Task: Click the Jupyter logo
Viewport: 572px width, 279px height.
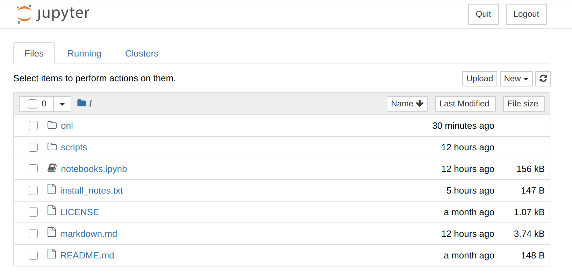Action: 53,14
